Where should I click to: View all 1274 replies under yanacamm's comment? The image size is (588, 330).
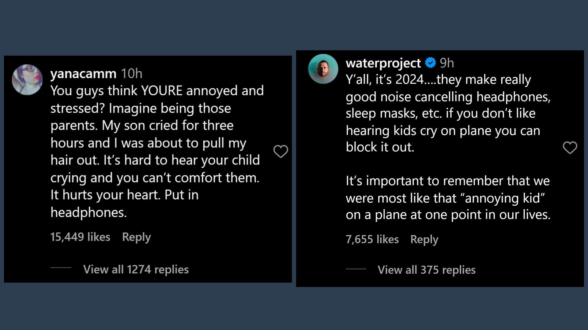tap(136, 269)
